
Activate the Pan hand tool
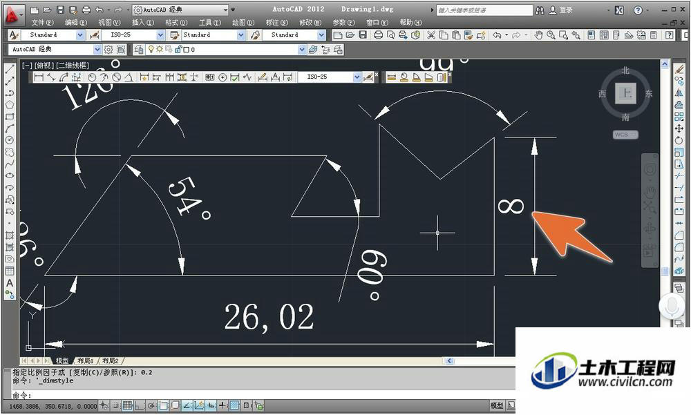pos(538,35)
